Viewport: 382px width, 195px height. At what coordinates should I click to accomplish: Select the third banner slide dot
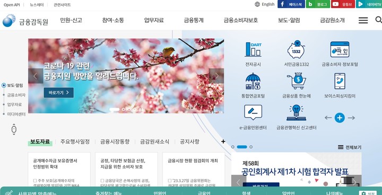click(x=129, y=110)
